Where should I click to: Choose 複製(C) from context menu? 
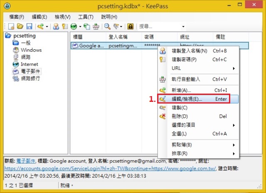(198, 108)
